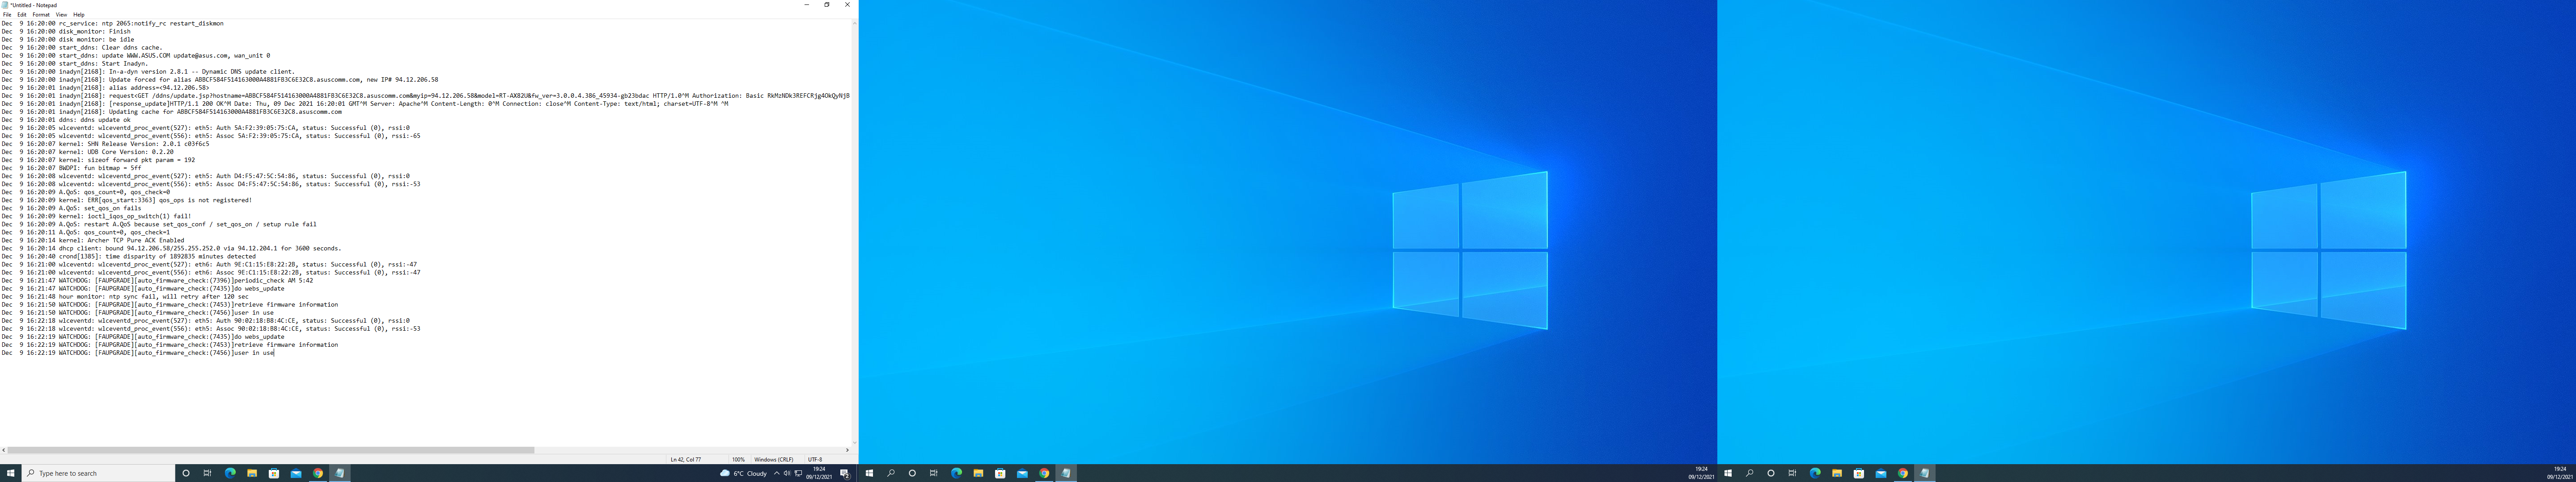Open Cortana on the middle monitor's taskbar
This screenshot has height=482, width=2576.
coord(912,473)
